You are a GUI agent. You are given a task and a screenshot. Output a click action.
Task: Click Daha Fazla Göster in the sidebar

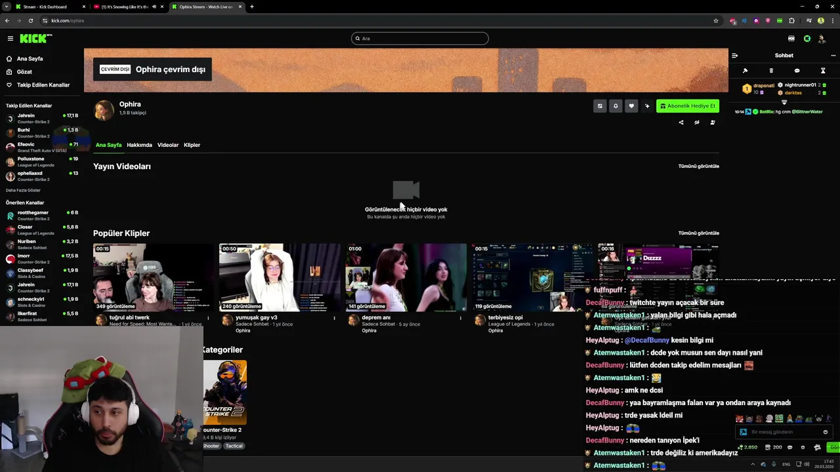23,190
